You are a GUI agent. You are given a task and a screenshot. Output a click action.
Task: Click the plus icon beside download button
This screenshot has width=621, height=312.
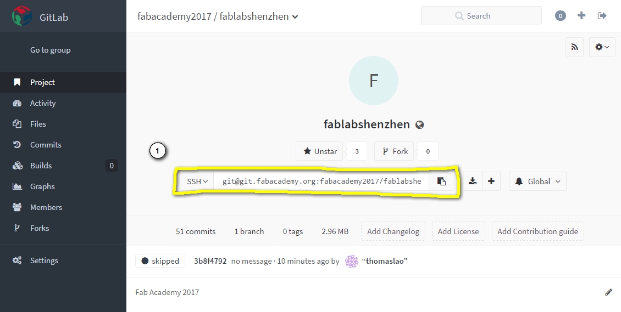click(x=491, y=181)
